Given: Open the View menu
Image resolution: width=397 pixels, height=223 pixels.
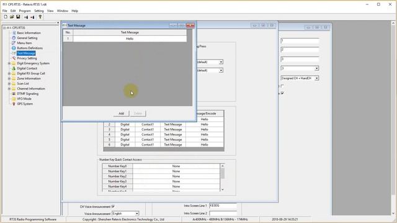Looking at the screenshot, I should [x=50, y=11].
